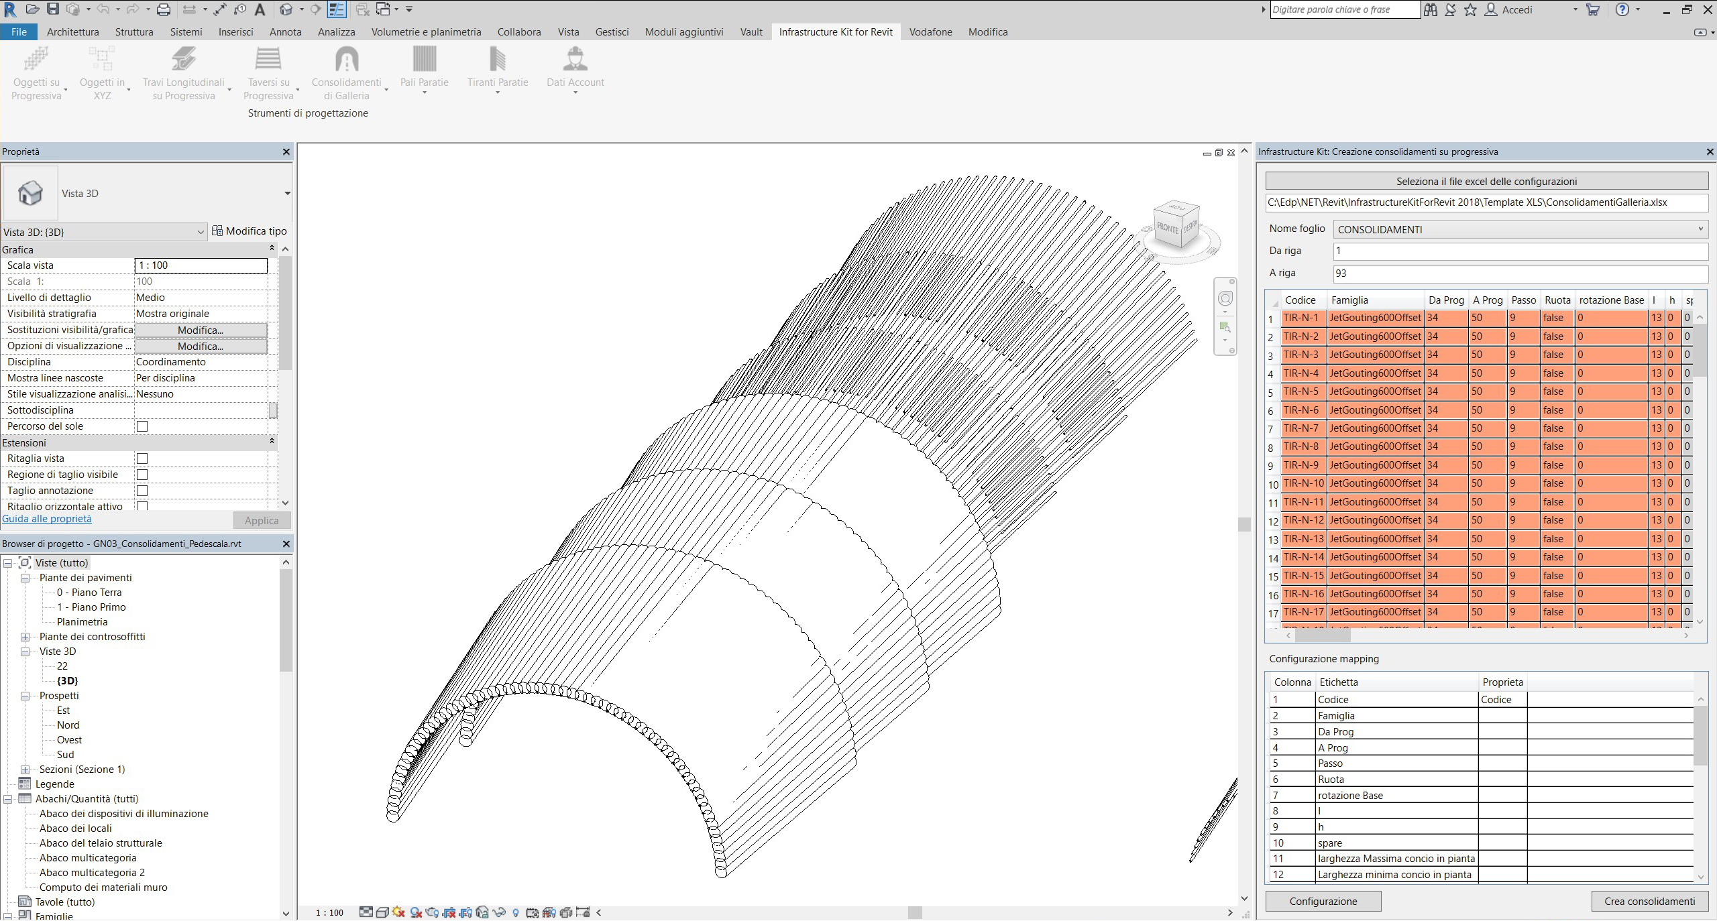Viewport: 1717px width, 921px height.
Task: Select the Tag by Category tool
Action: [239, 9]
